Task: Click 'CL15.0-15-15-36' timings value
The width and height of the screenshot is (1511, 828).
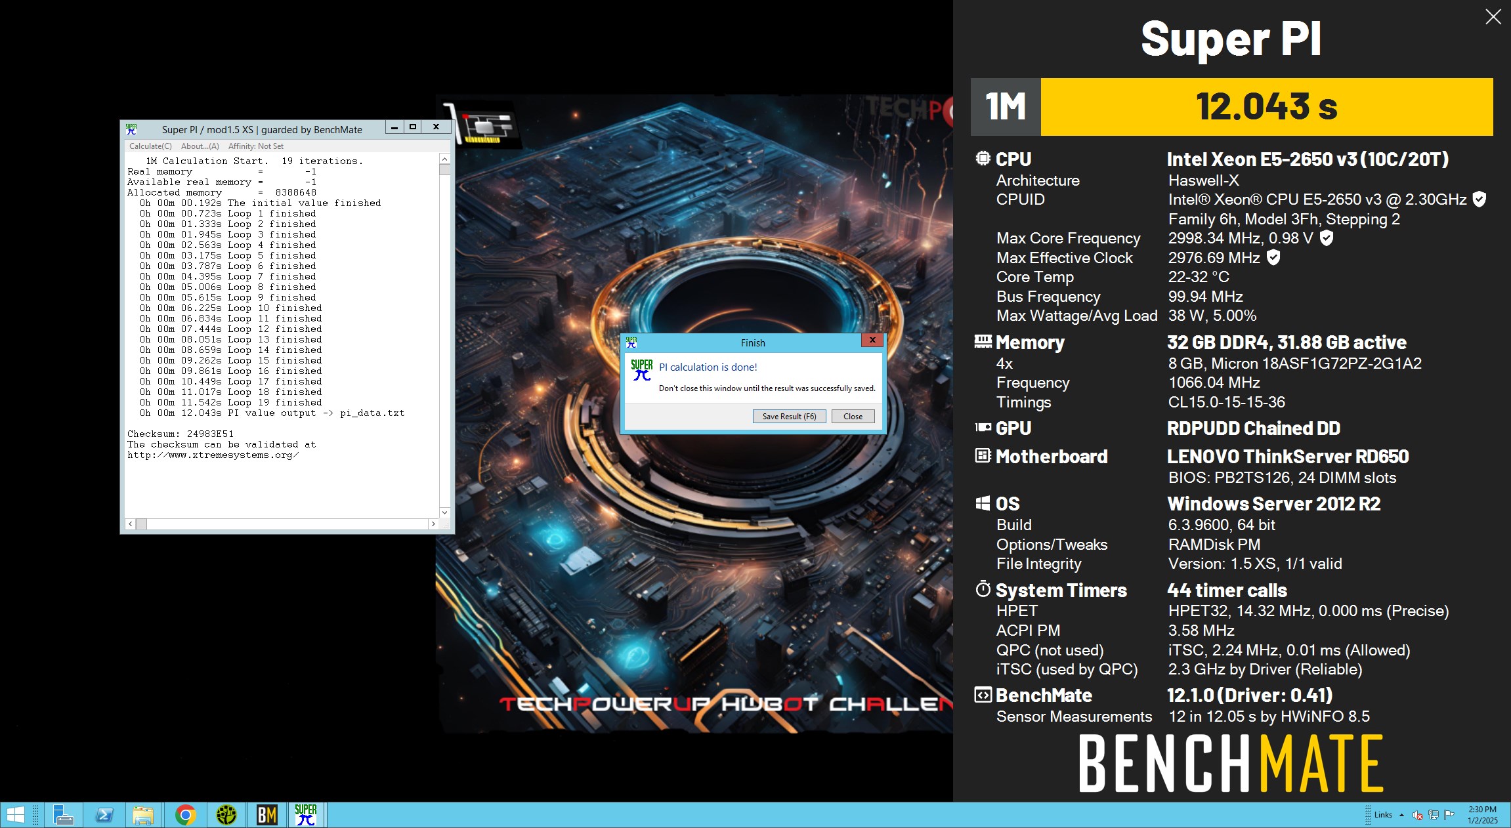Action: [x=1227, y=402]
